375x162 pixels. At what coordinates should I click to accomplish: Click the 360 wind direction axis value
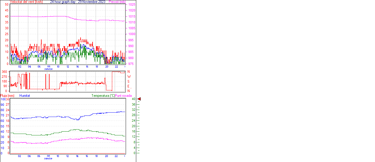(4, 72)
